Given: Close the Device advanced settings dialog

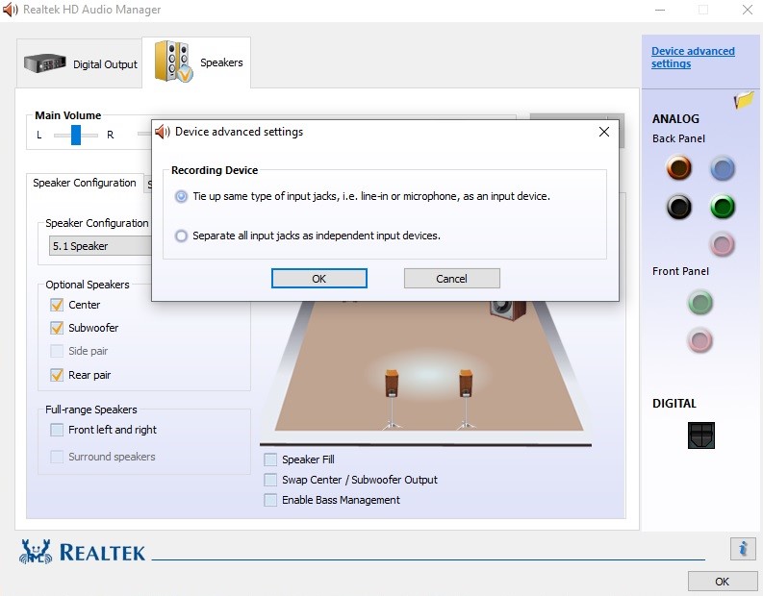Looking at the screenshot, I should pos(604,132).
